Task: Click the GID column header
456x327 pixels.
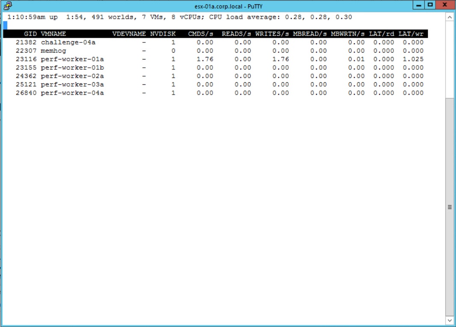Action: pyautogui.click(x=30, y=34)
